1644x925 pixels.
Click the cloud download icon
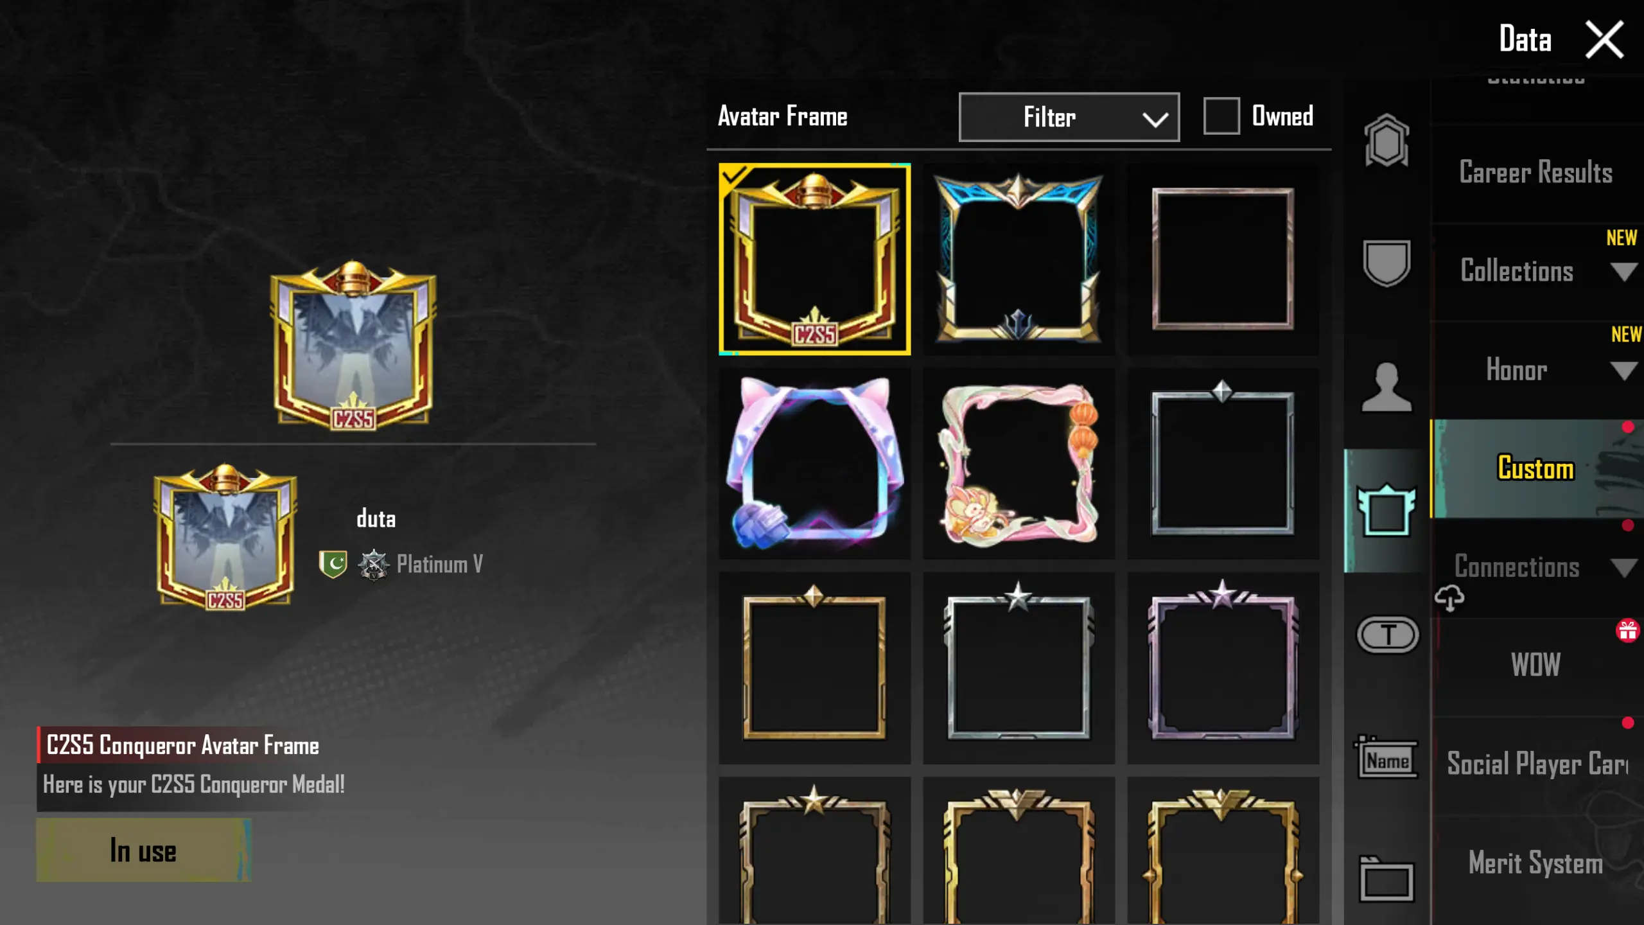[x=1449, y=598]
